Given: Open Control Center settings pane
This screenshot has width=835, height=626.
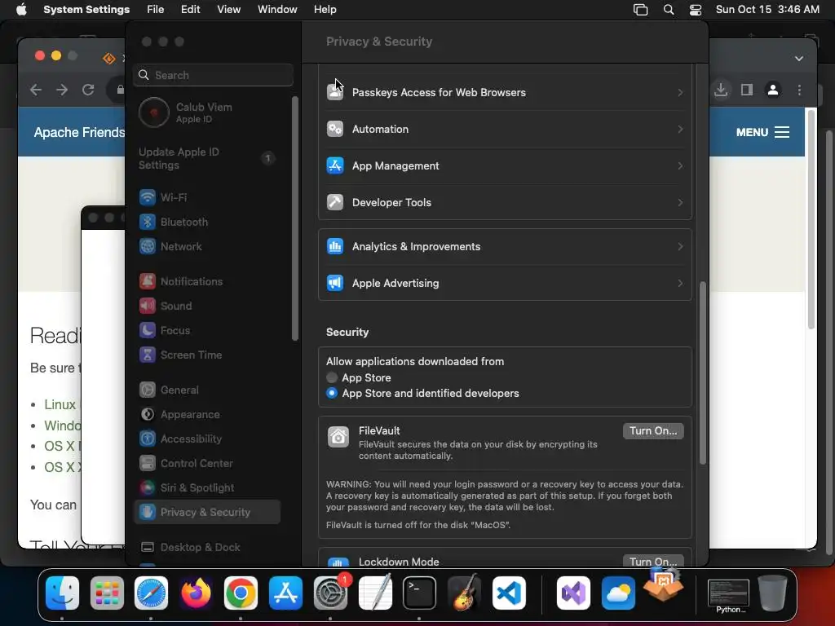Looking at the screenshot, I should (x=207, y=464).
